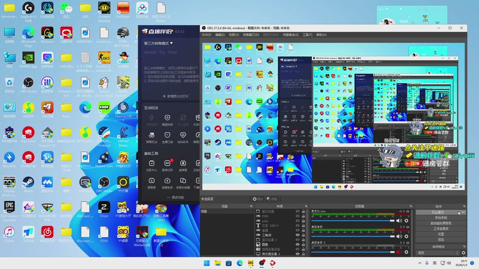The image size is (479, 269).
Task: Toggle the lock on the 三角洲 source
Action: click(x=304, y=235)
